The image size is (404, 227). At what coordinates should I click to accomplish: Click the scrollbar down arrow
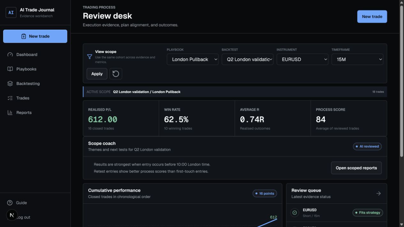(401, 224)
